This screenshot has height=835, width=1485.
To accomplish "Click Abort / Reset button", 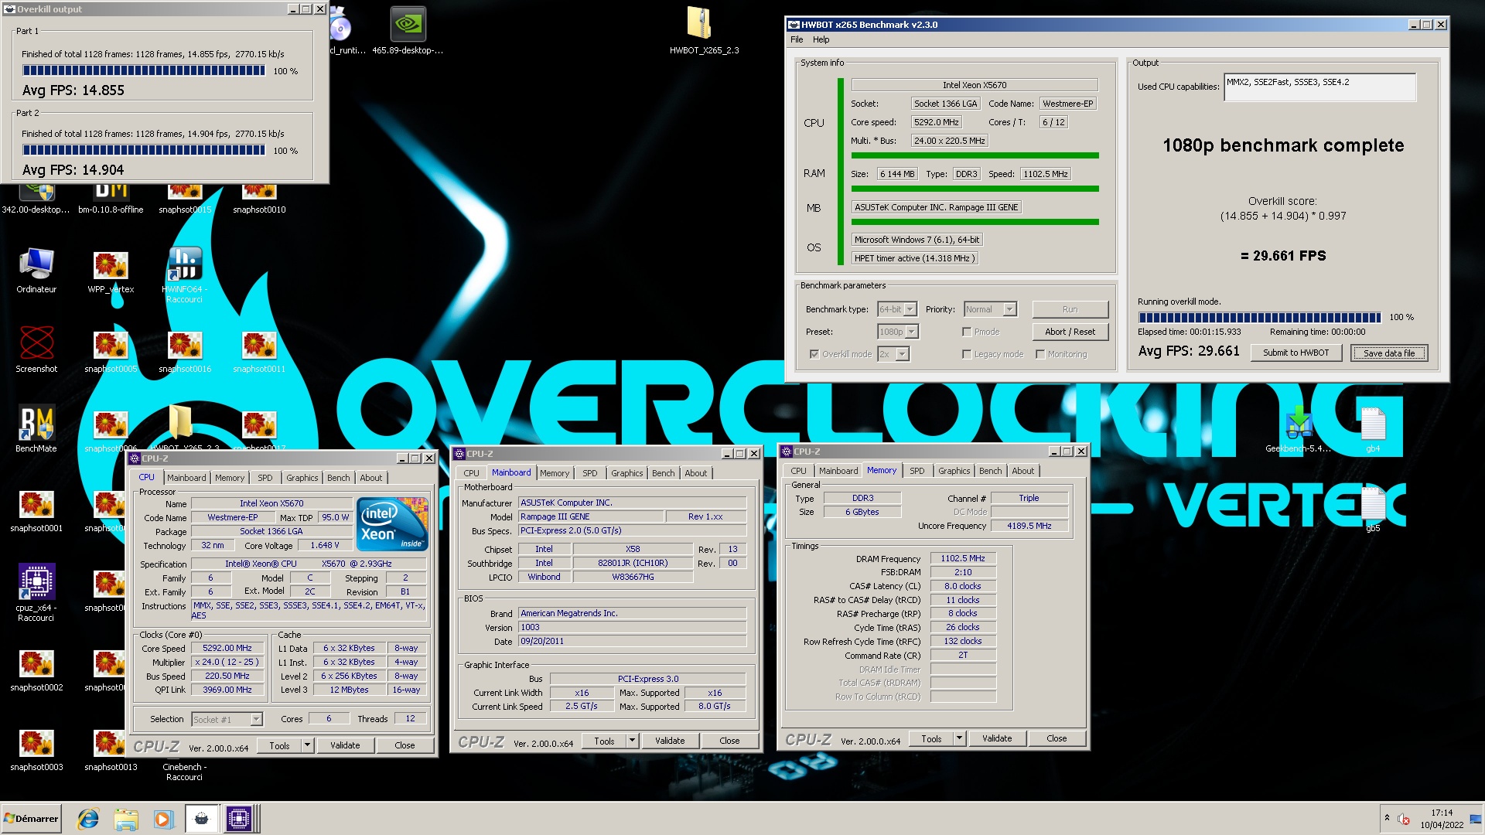I will (x=1070, y=332).
